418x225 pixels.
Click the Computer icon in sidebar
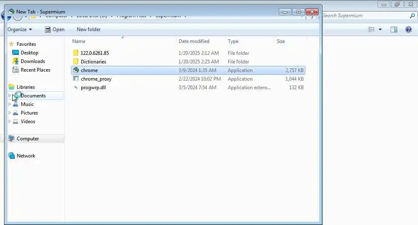pyautogui.click(x=11, y=138)
